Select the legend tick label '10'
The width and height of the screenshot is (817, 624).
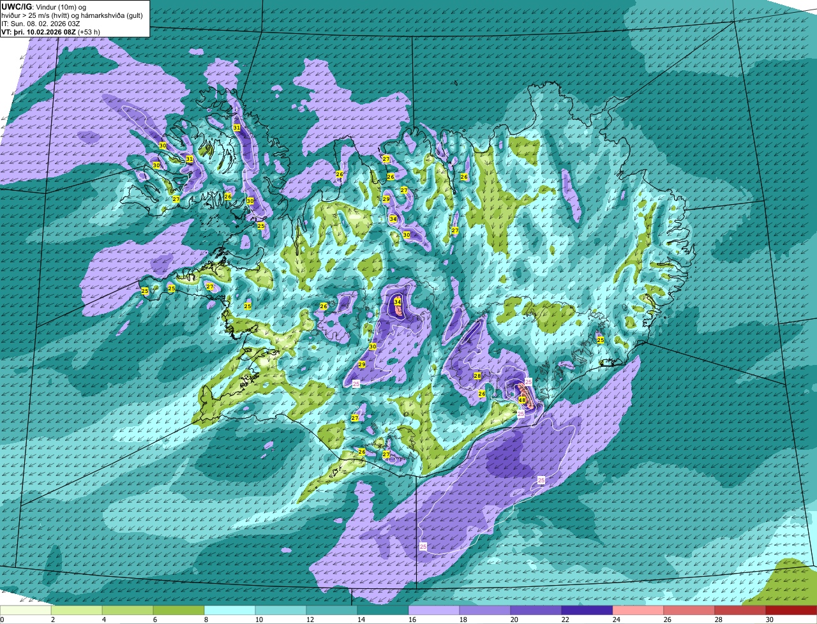coord(259,620)
